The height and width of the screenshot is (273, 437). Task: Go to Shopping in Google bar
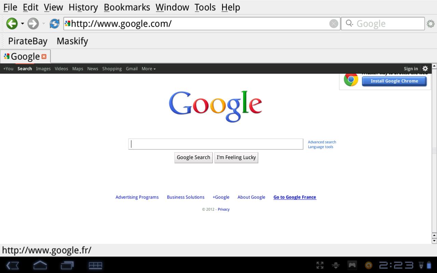point(112,69)
